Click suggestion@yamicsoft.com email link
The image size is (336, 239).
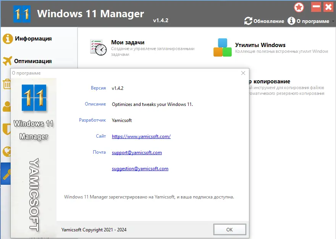click(x=140, y=169)
